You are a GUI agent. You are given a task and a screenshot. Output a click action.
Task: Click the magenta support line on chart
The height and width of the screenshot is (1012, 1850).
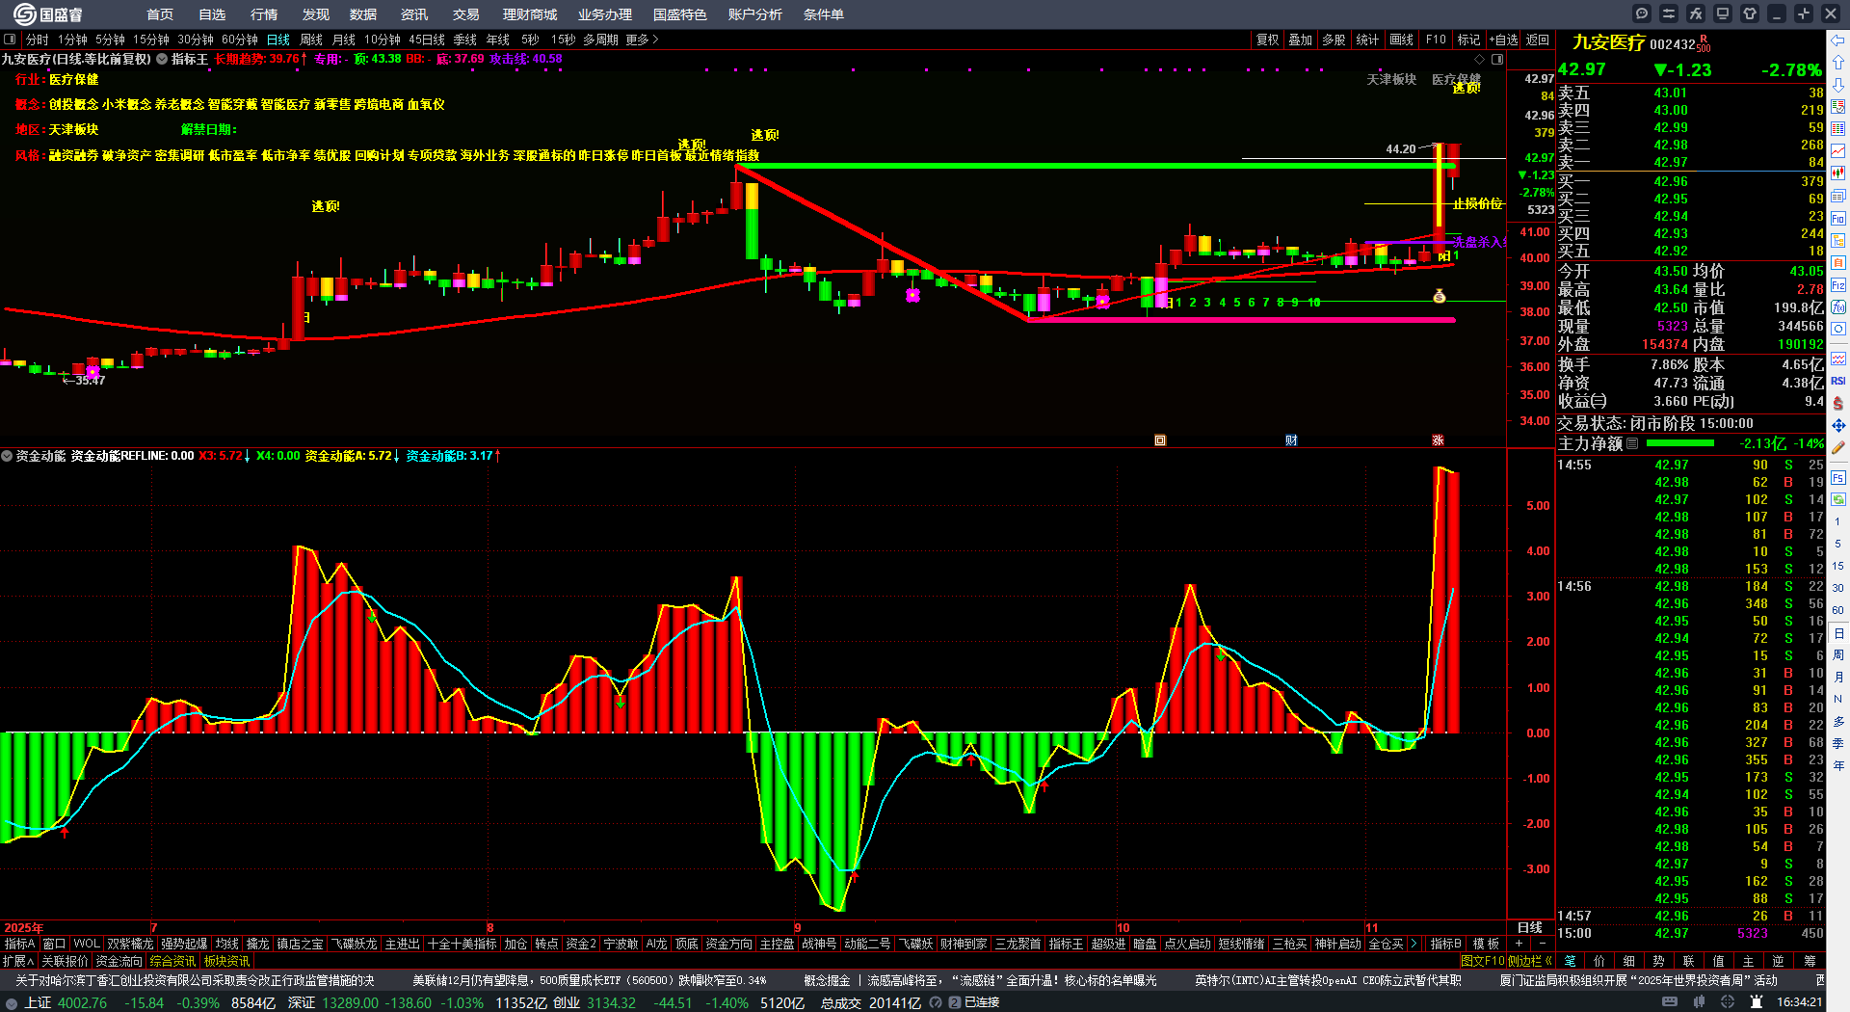click(1241, 320)
